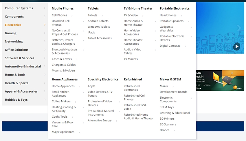Open the ASUS laptop ad banner

[220, 80]
